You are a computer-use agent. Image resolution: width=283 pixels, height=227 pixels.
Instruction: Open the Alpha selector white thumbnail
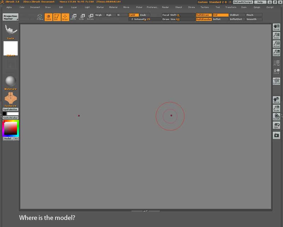pos(11,48)
